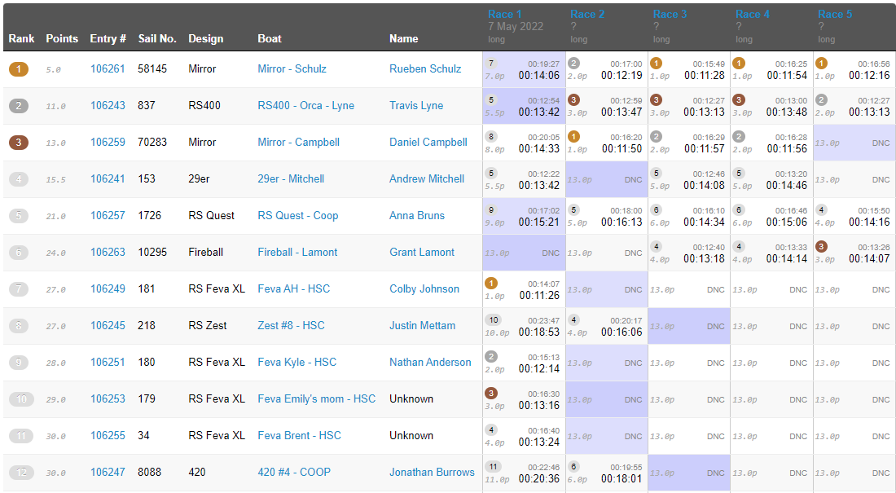Viewport: 896px width, 493px height.
Task: Open the Race 2 header link
Action: [x=587, y=15]
